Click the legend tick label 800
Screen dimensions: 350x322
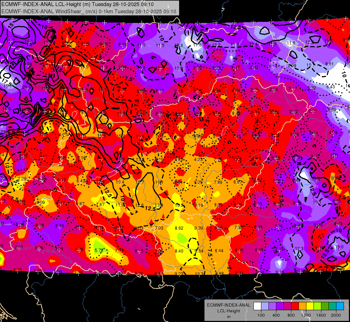point(291,315)
